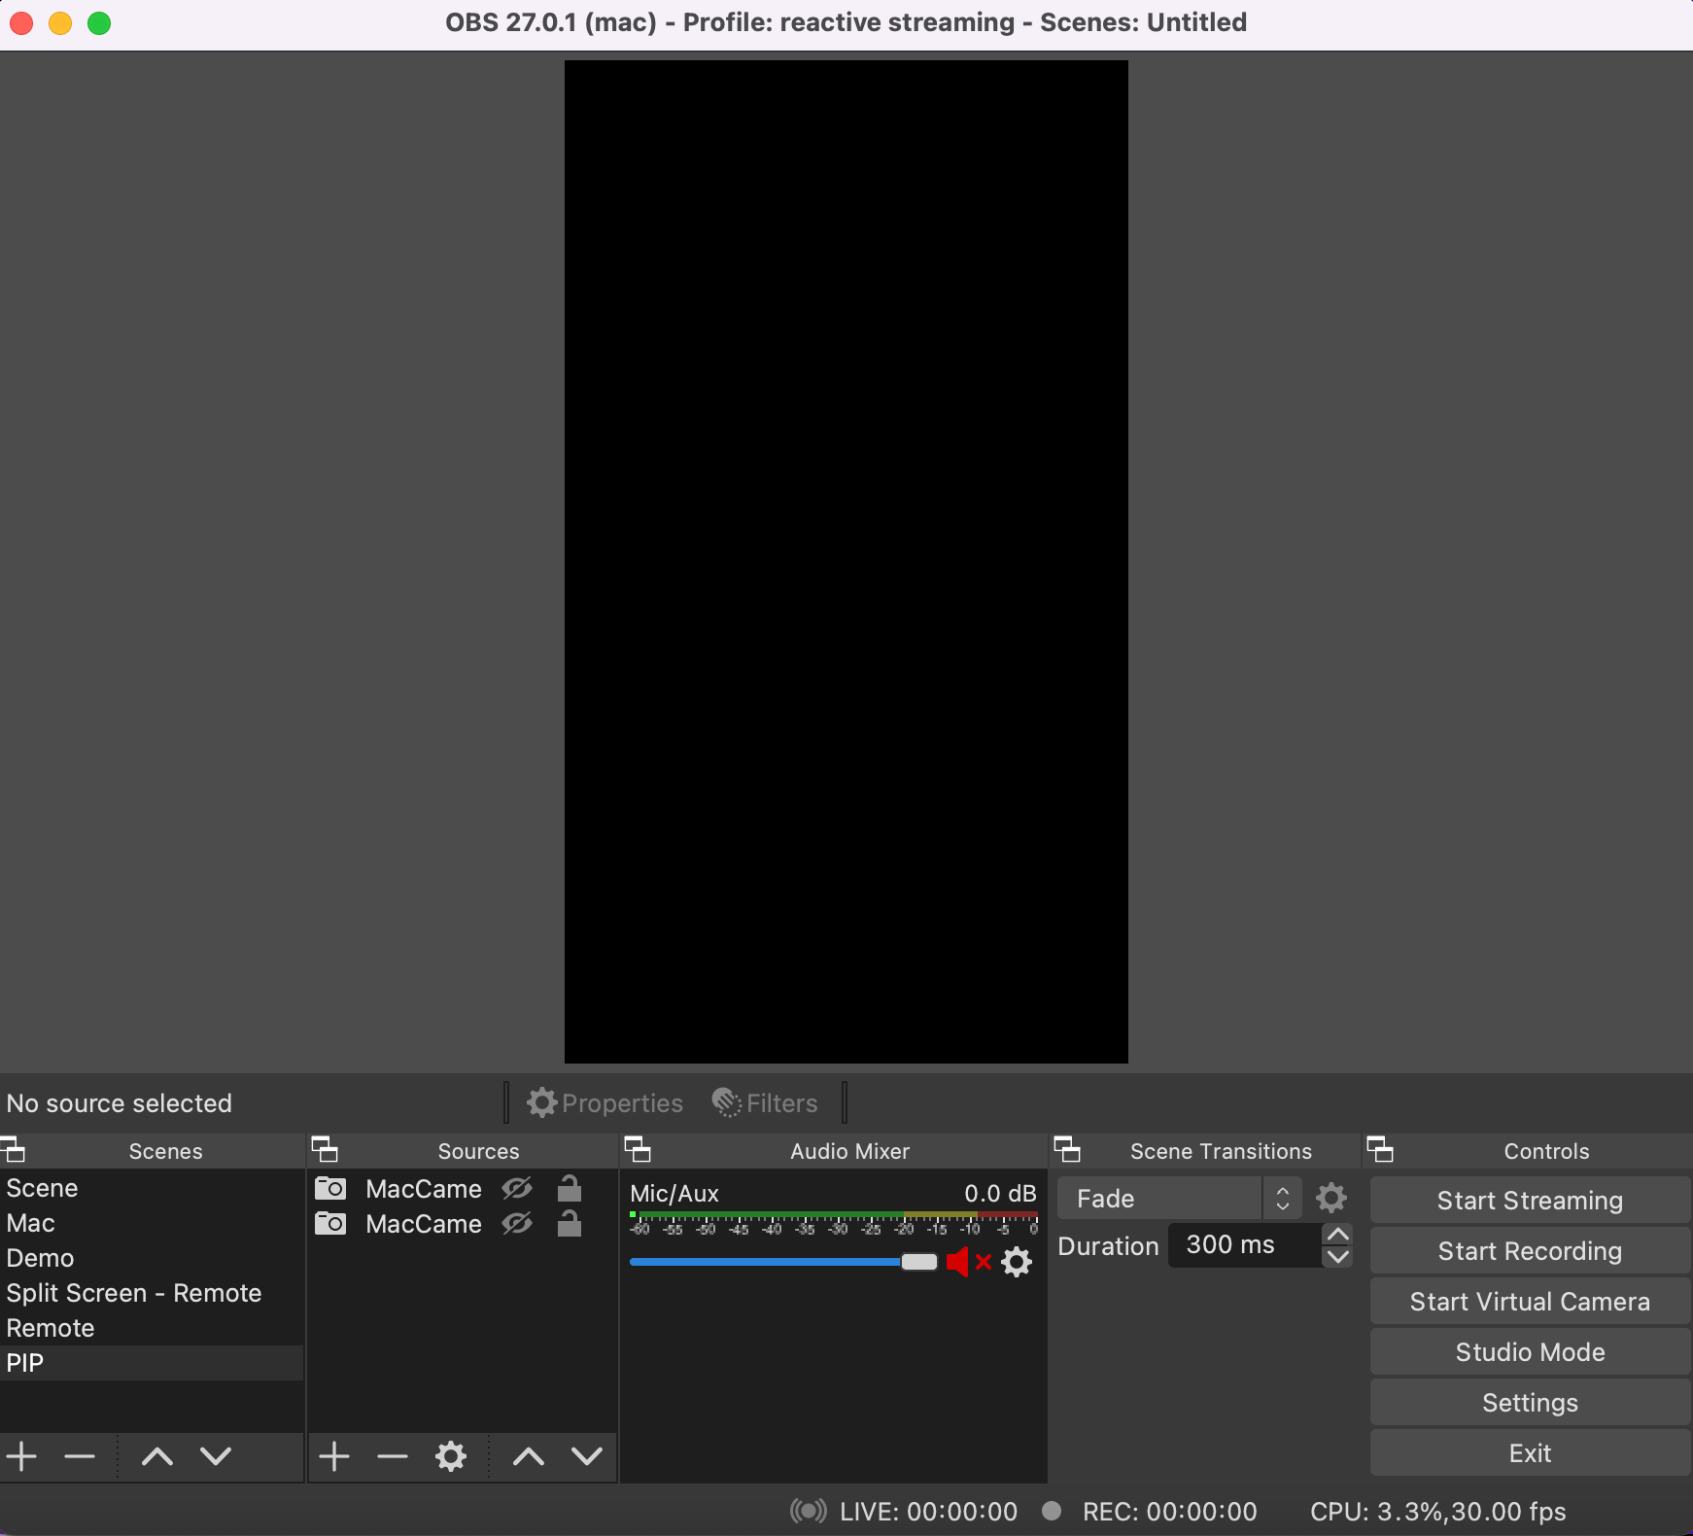Click the 0.0 dB level value

click(1000, 1193)
